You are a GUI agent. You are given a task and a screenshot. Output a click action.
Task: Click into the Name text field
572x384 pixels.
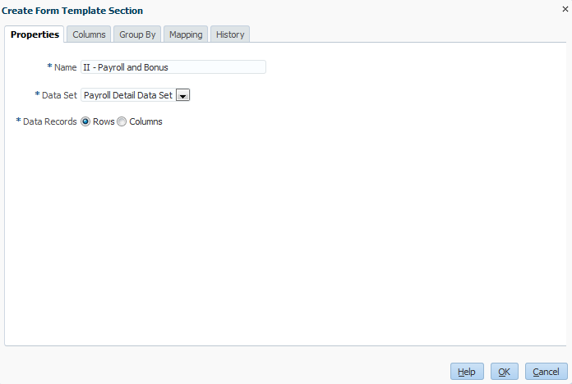coord(173,67)
